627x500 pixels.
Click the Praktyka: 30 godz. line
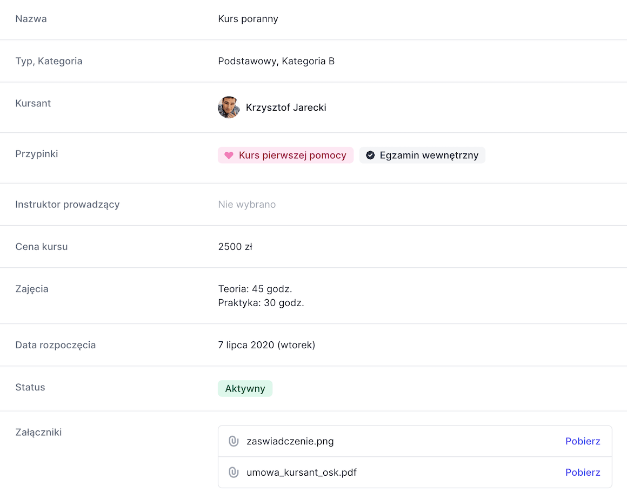pos(261,303)
